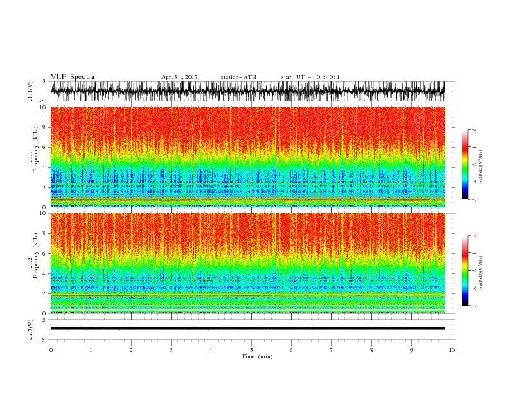The height and width of the screenshot is (393, 509).
Task: Click the "6" kHz tick on ch.1 axis
Action: [44, 148]
